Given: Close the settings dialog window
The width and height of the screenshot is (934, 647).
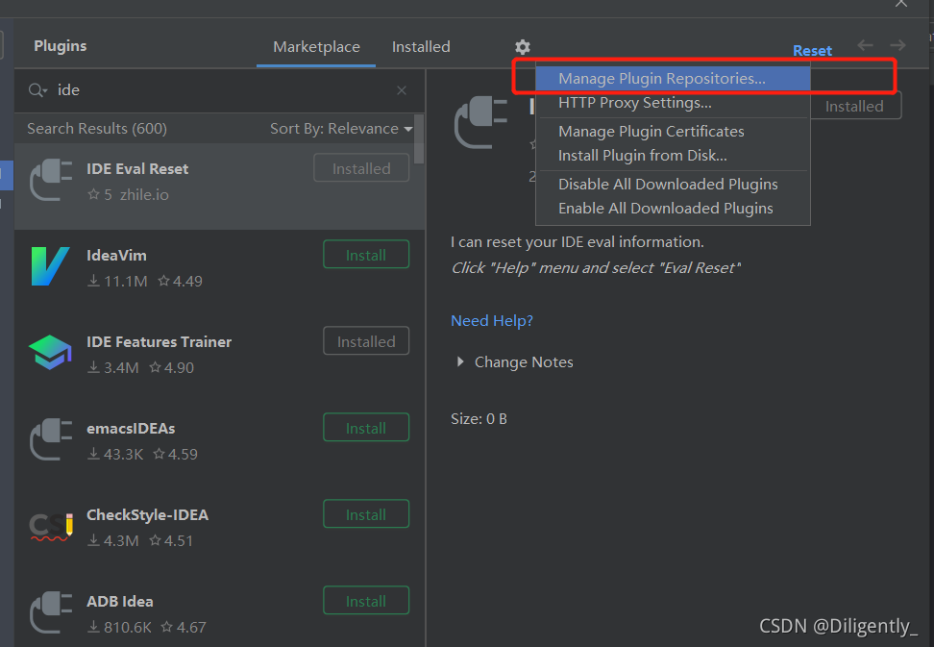Looking at the screenshot, I should (901, 4).
